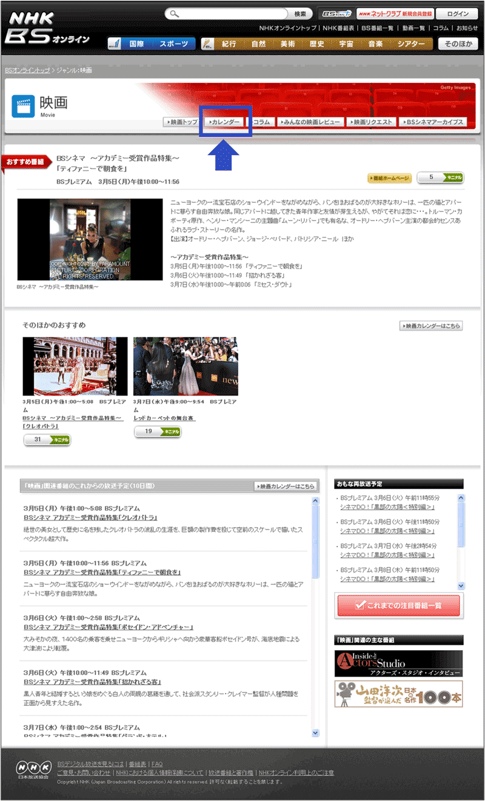The height and width of the screenshot is (801, 485).
Task: Open schedule link 「ポセイドン・アドベンチャー」
Action: (109, 627)
